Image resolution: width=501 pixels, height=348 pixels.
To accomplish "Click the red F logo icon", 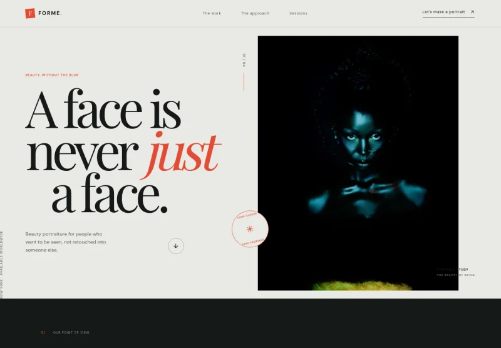I will (x=30, y=13).
